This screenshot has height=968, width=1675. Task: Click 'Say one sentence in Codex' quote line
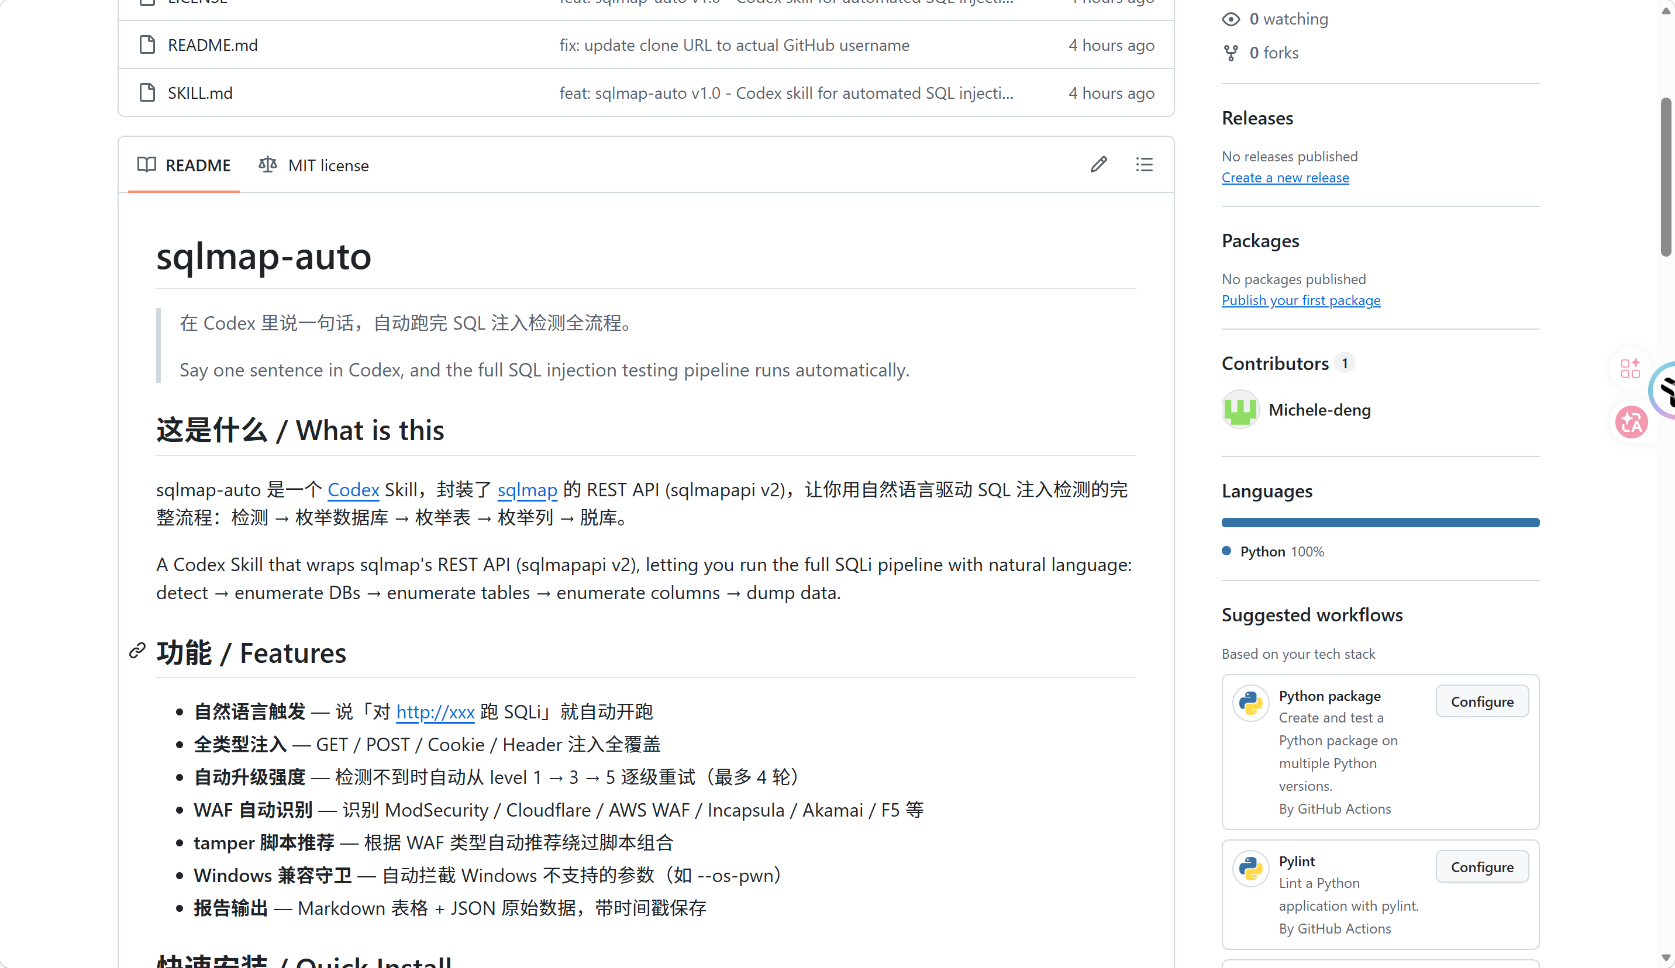(544, 369)
